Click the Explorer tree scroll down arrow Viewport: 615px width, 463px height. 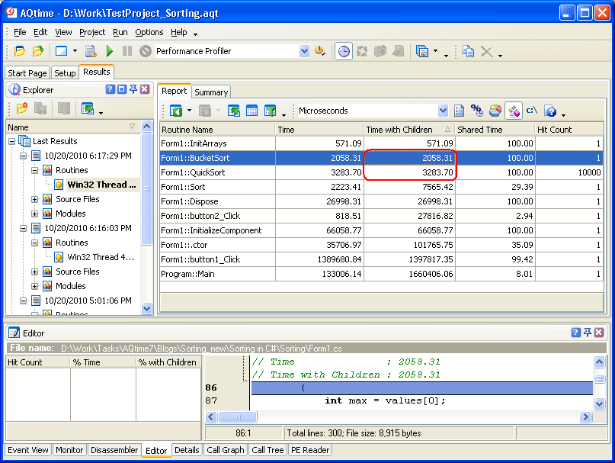tap(146, 308)
